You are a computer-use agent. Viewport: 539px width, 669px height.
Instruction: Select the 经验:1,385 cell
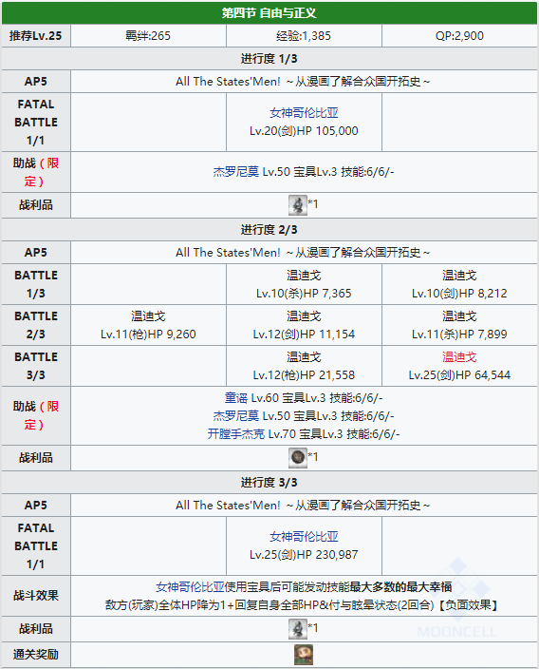click(304, 35)
